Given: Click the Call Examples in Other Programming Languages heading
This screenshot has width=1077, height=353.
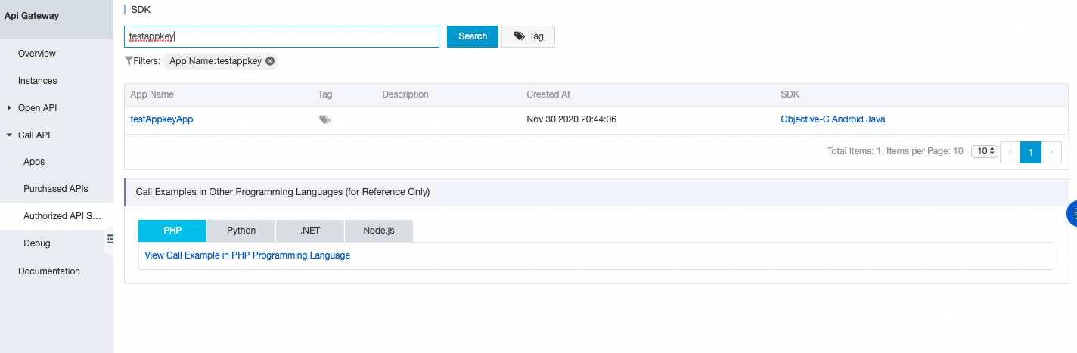Looking at the screenshot, I should point(283,192).
